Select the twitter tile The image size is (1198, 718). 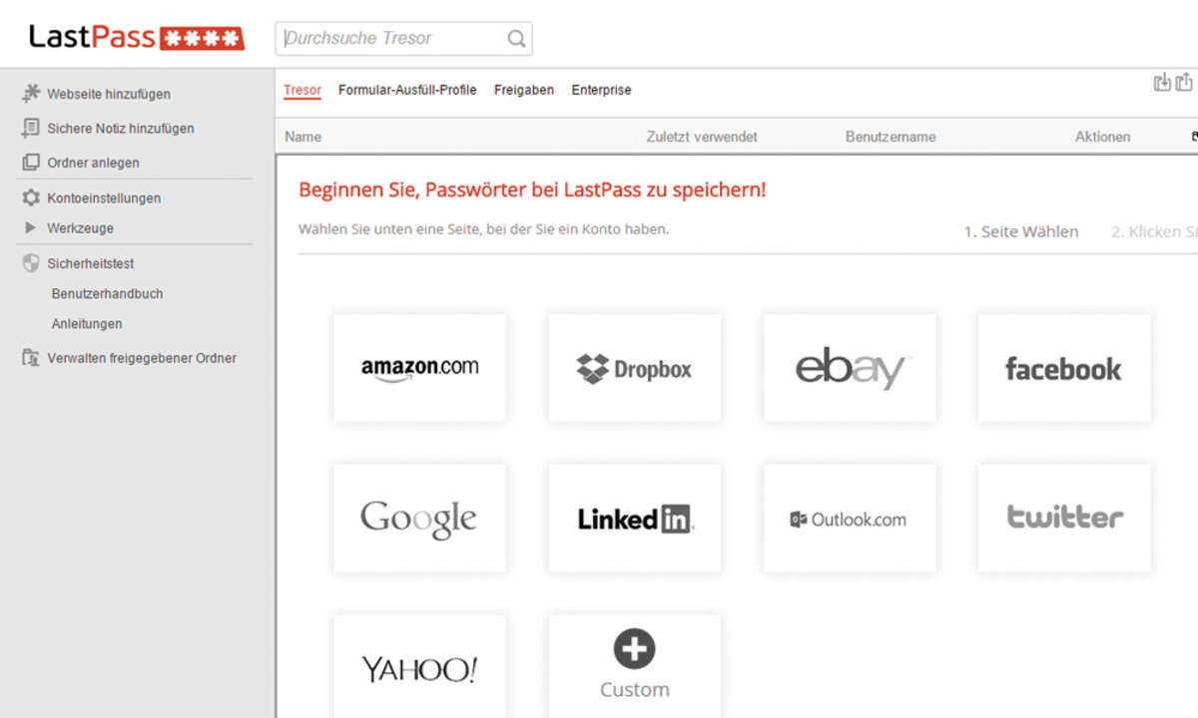pos(1064,519)
